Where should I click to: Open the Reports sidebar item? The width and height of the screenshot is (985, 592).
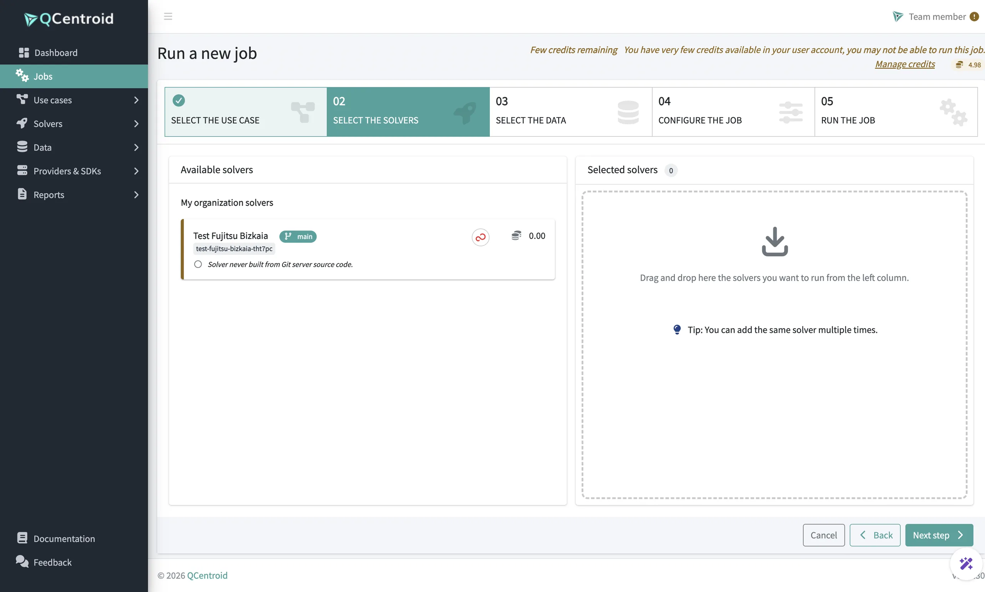click(x=74, y=195)
